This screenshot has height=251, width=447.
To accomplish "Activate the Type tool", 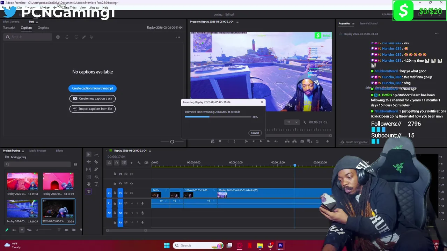I will pos(96,184).
